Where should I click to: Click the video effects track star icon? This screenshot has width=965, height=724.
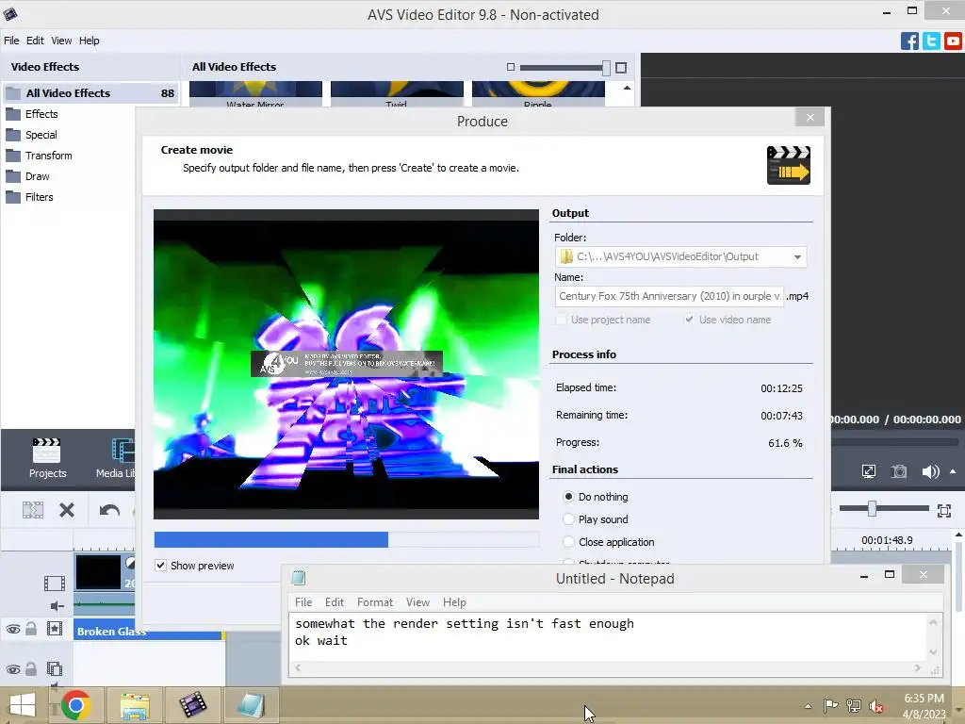point(54,629)
